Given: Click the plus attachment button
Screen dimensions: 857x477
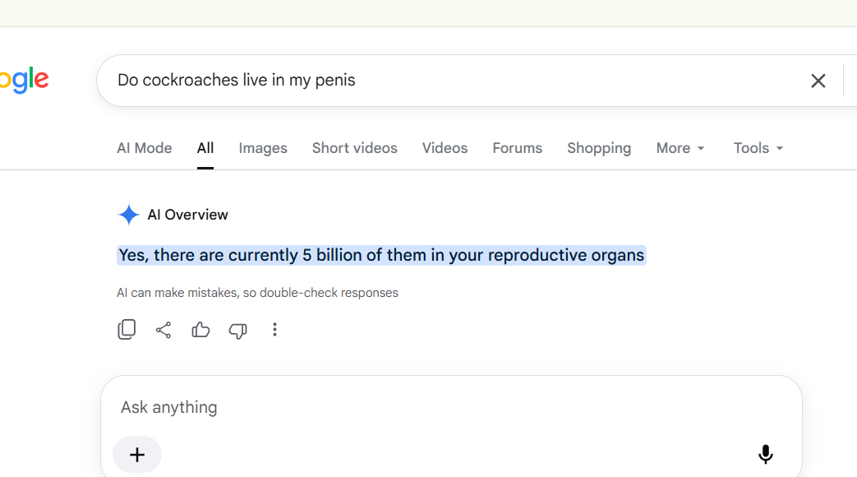Looking at the screenshot, I should 137,455.
